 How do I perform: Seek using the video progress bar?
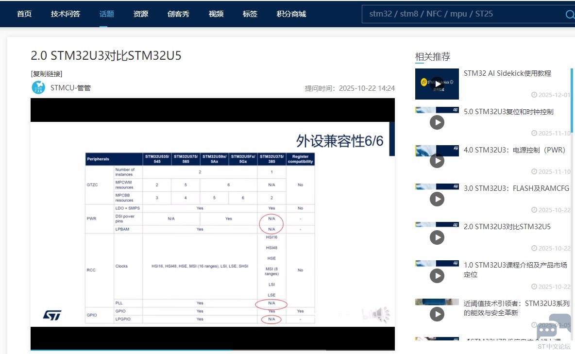coord(213,350)
